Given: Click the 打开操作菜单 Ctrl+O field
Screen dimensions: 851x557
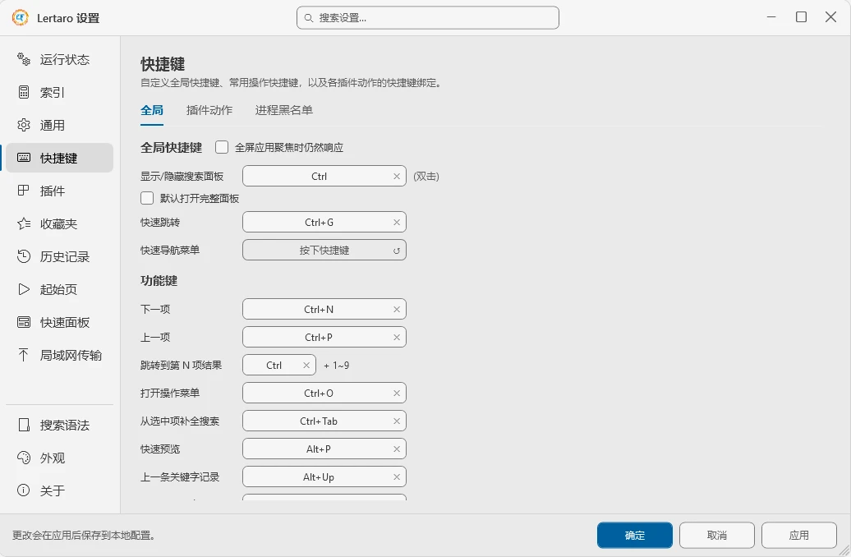Looking at the screenshot, I should pyautogui.click(x=324, y=393).
